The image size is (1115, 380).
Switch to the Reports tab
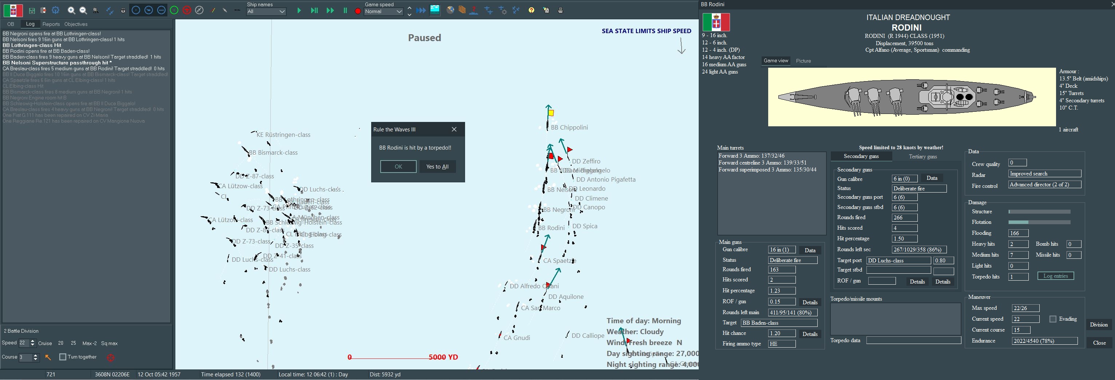(x=51, y=24)
